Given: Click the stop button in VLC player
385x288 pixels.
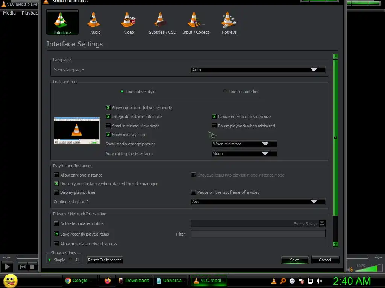Looking at the screenshot, I should [x=32, y=267].
